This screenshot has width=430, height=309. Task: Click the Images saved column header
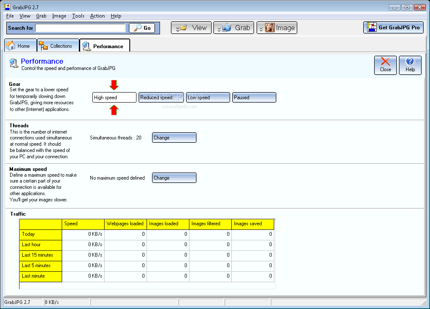(x=252, y=224)
